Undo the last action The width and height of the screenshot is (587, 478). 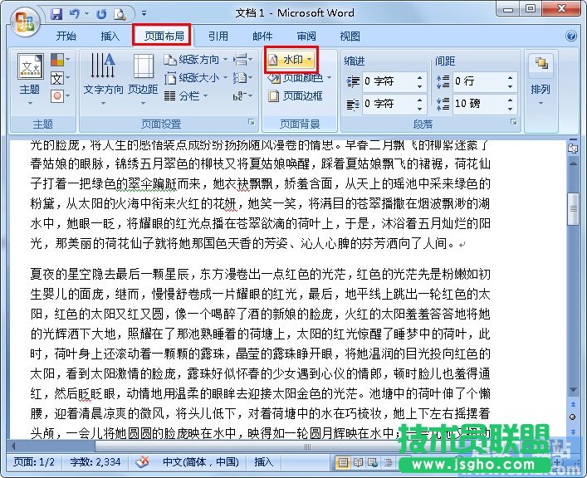coord(75,14)
